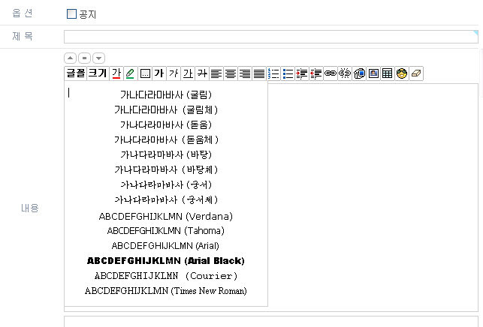This screenshot has width=483, height=327.
Task: Choose the red-underlined text color tool
Action: pos(116,73)
